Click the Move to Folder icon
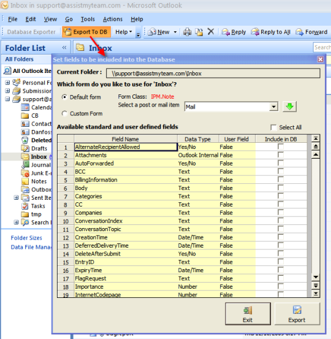Viewport: 331px width, 339px height. click(199, 32)
